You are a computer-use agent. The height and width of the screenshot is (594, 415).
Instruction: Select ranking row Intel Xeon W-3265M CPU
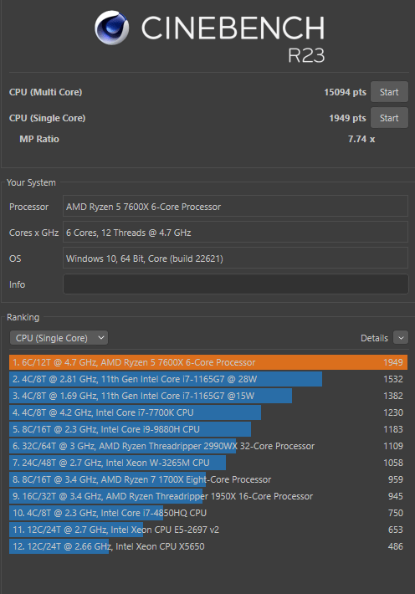click(208, 463)
